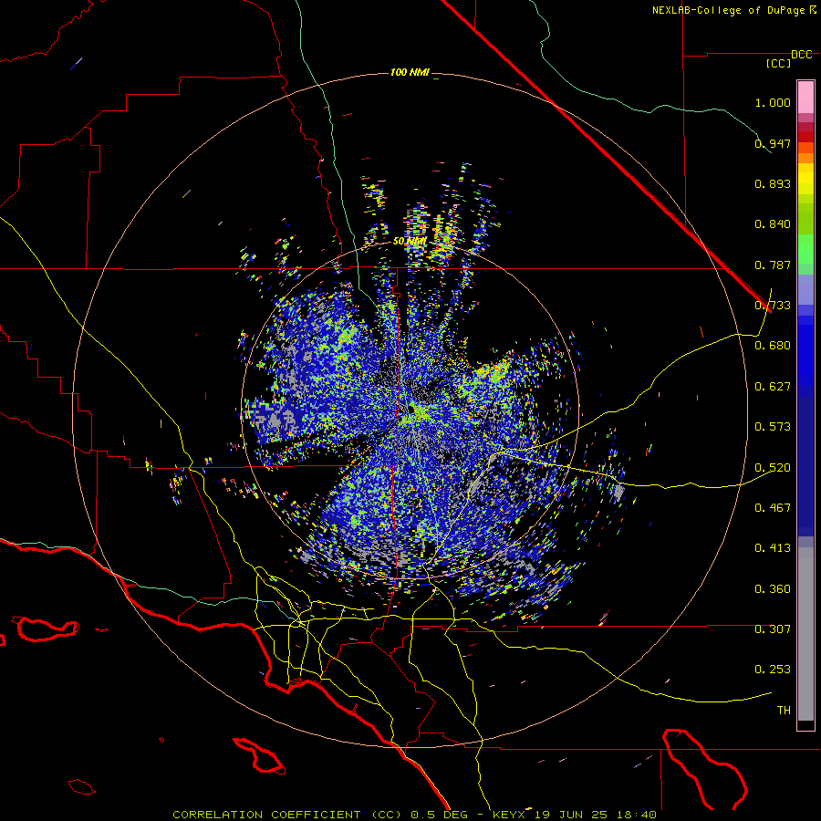
Task: Select the 0.307 legend value
Action: 773,629
